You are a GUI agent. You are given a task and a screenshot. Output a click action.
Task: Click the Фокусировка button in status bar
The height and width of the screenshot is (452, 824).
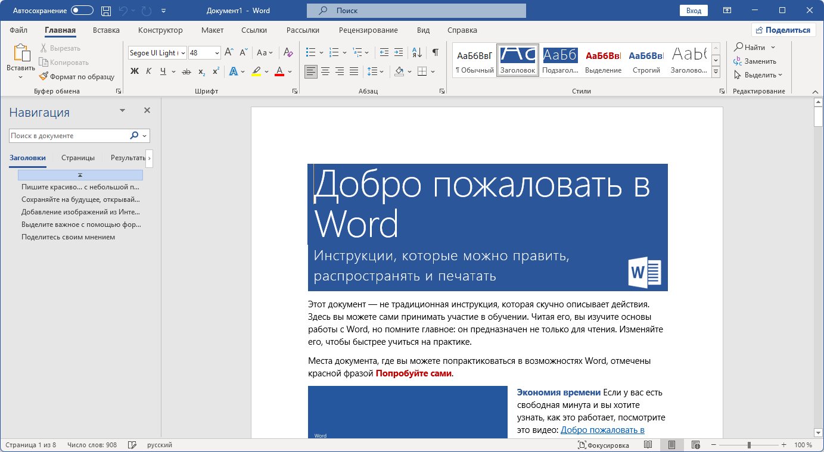click(603, 445)
